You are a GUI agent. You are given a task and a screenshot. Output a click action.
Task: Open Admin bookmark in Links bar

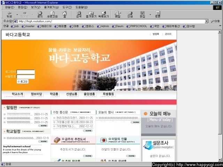(103, 26)
